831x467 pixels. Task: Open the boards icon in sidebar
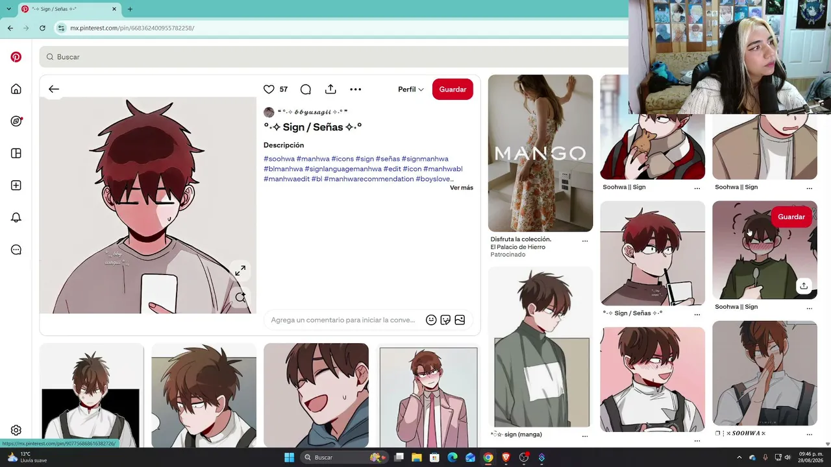tap(16, 154)
